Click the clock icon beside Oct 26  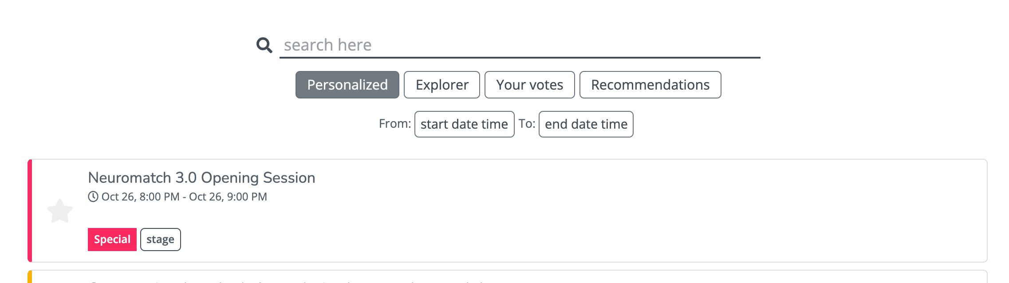tap(93, 197)
